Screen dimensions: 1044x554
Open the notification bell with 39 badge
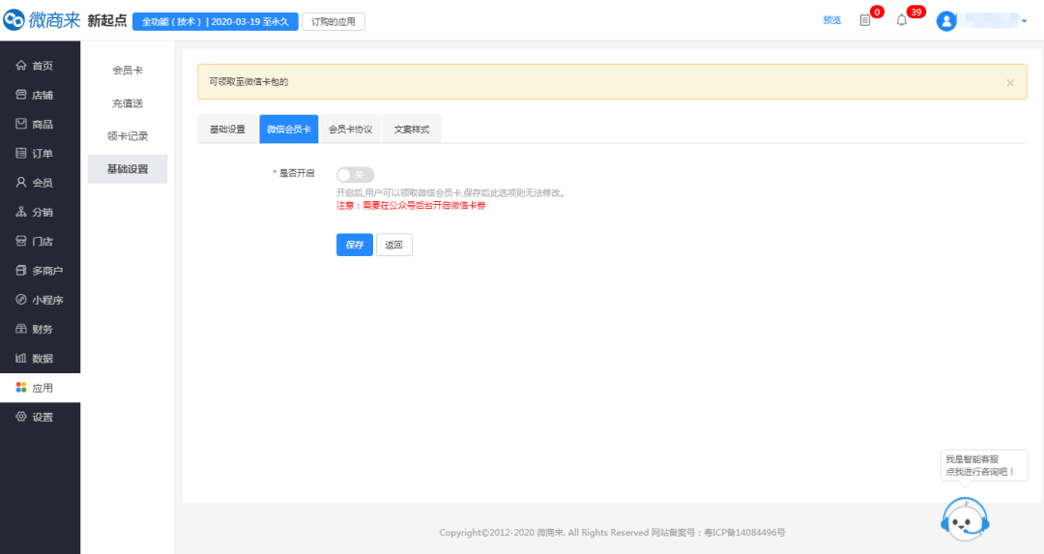[902, 20]
